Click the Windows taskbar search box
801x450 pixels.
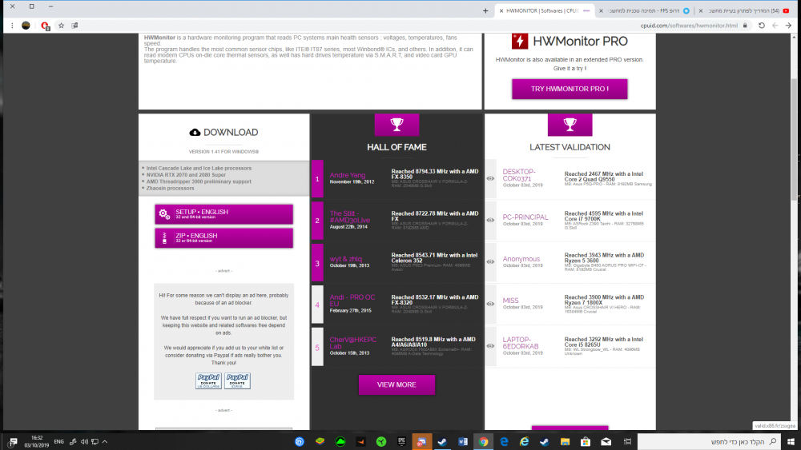point(709,442)
